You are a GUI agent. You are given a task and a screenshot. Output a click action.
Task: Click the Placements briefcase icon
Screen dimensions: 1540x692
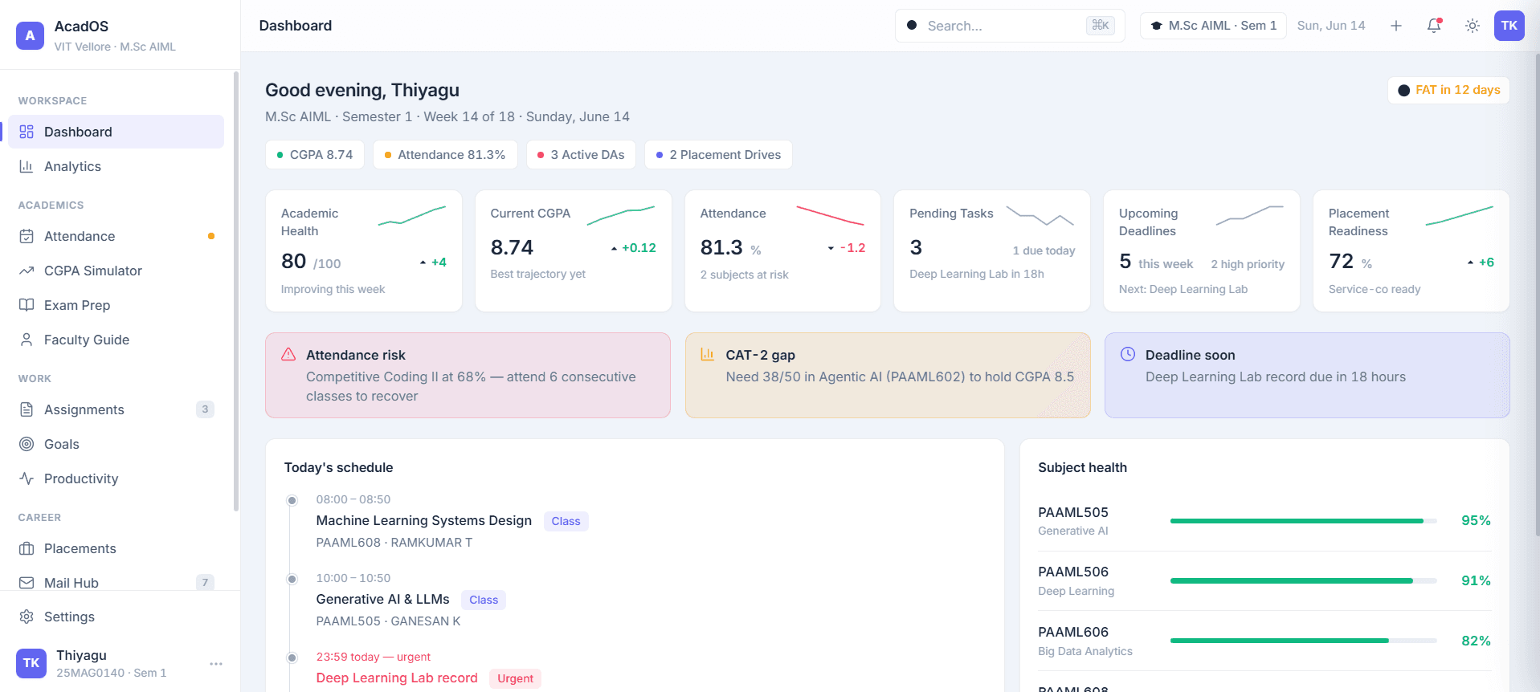(27, 548)
